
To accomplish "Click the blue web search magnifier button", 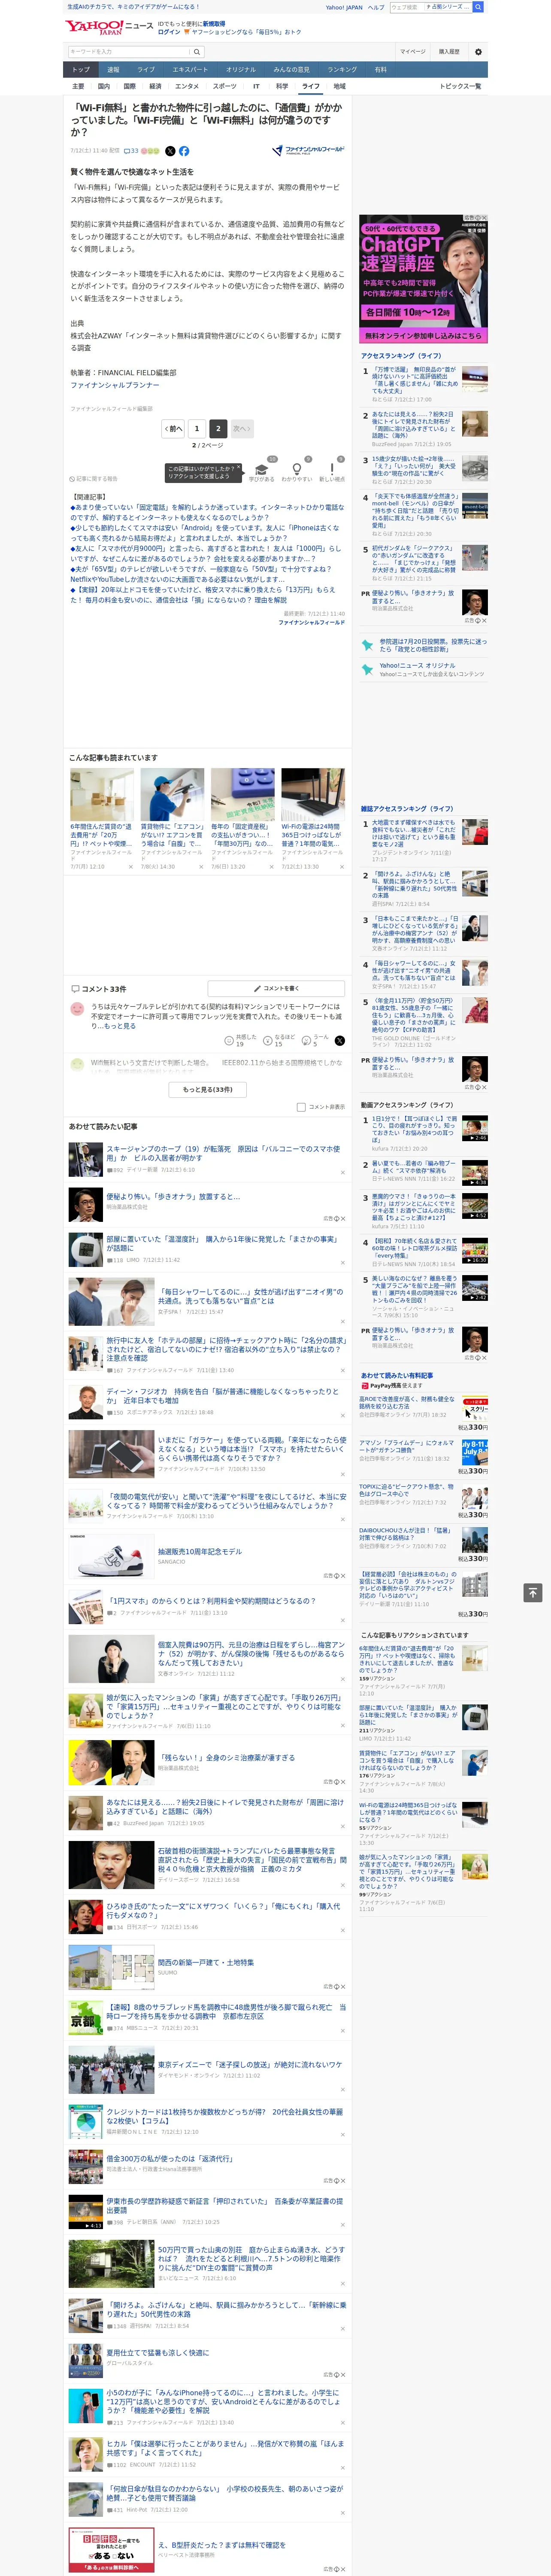I will [x=478, y=7].
